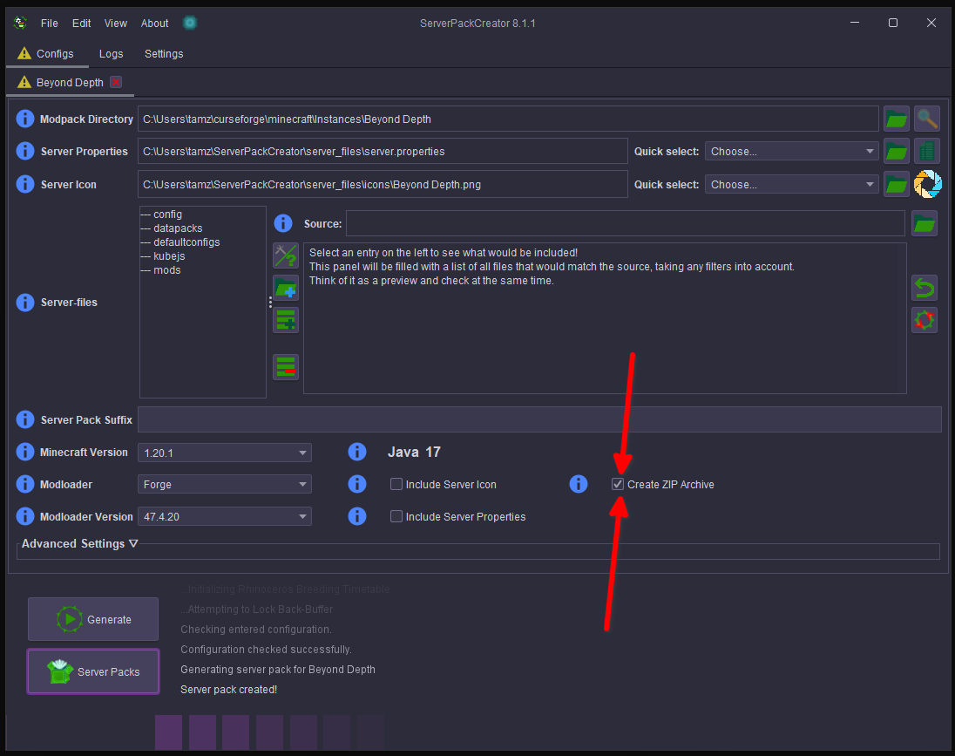This screenshot has width=955, height=756.
Task: Browse folder for the Source field
Action: (x=924, y=224)
